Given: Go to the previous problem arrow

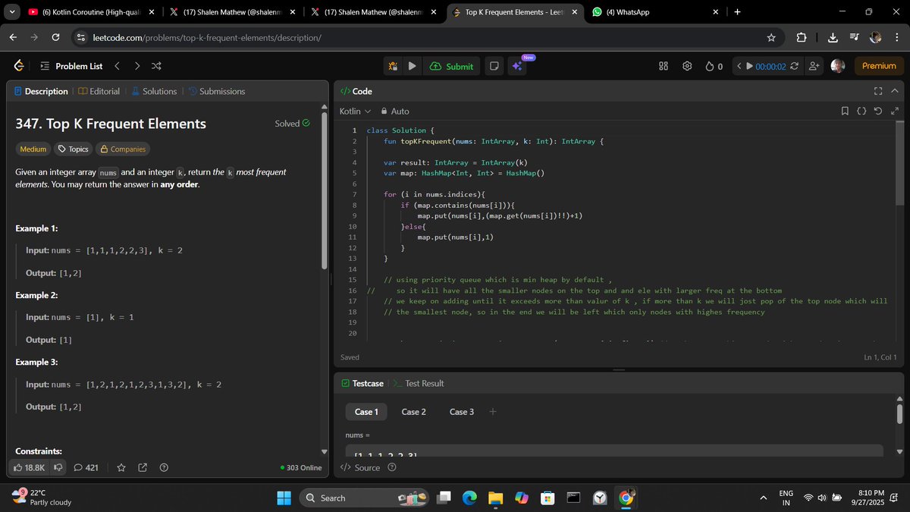Looking at the screenshot, I should [x=118, y=66].
